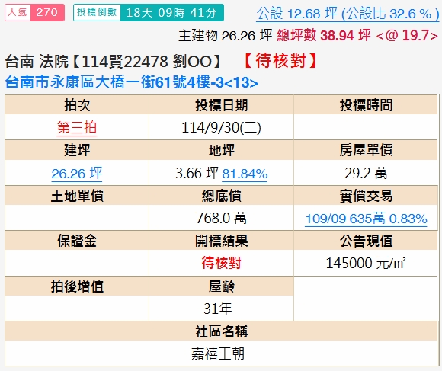Select the 投標日期 114/9/30(二) cell
Screen dimensions: 442x371
(221, 127)
